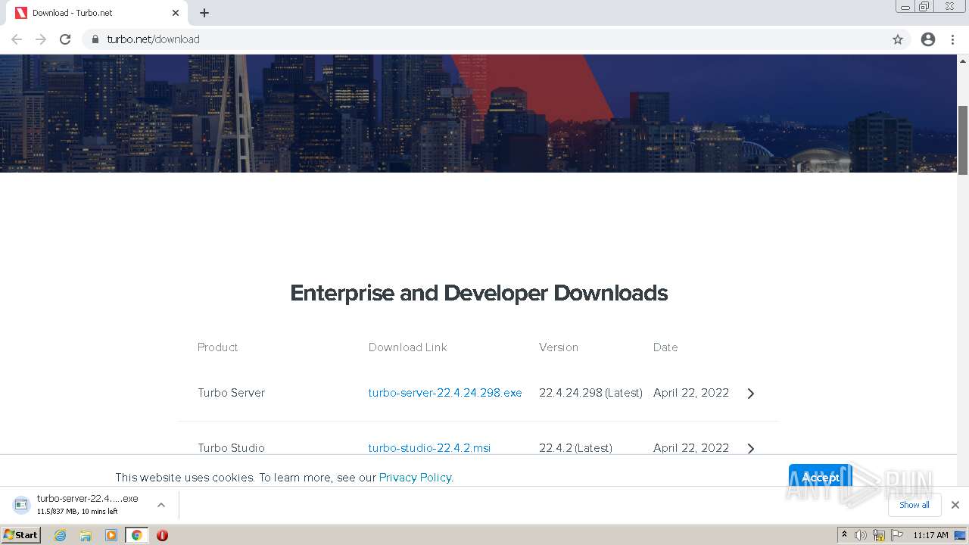Click the back navigation arrow
Screen dimensions: 969x545
coord(17,39)
